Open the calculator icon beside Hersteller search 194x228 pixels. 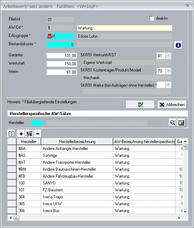pos(181,123)
